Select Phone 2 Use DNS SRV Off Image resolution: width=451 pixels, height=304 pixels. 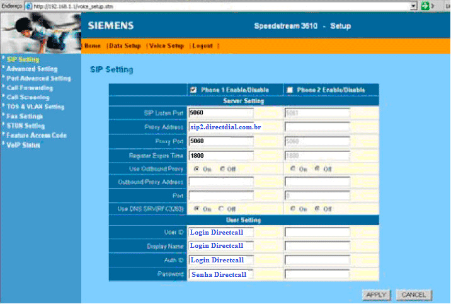pyautogui.click(x=317, y=209)
